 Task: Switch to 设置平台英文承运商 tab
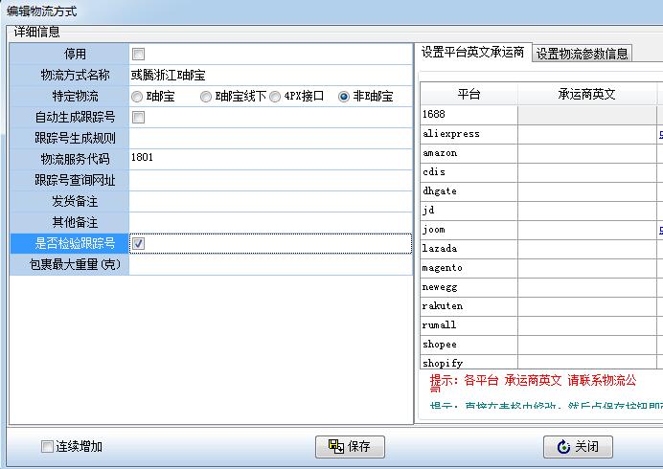472,53
